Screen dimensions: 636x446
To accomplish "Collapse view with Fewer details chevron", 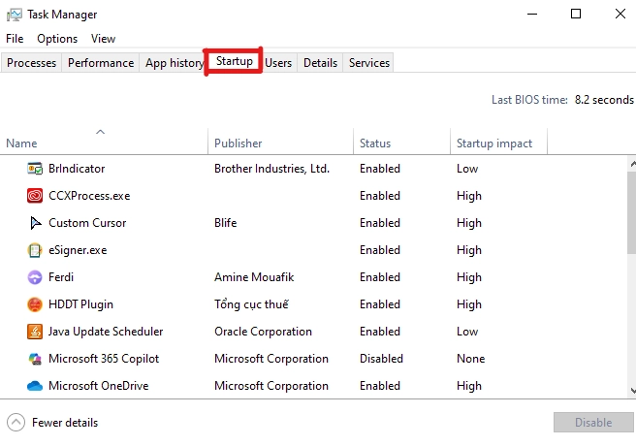I will pos(16,423).
